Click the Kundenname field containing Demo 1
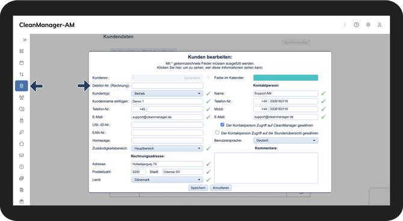403x221 pixels. [167, 101]
